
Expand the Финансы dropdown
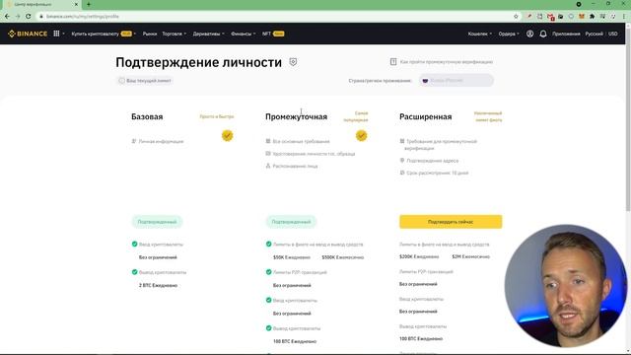click(x=244, y=34)
